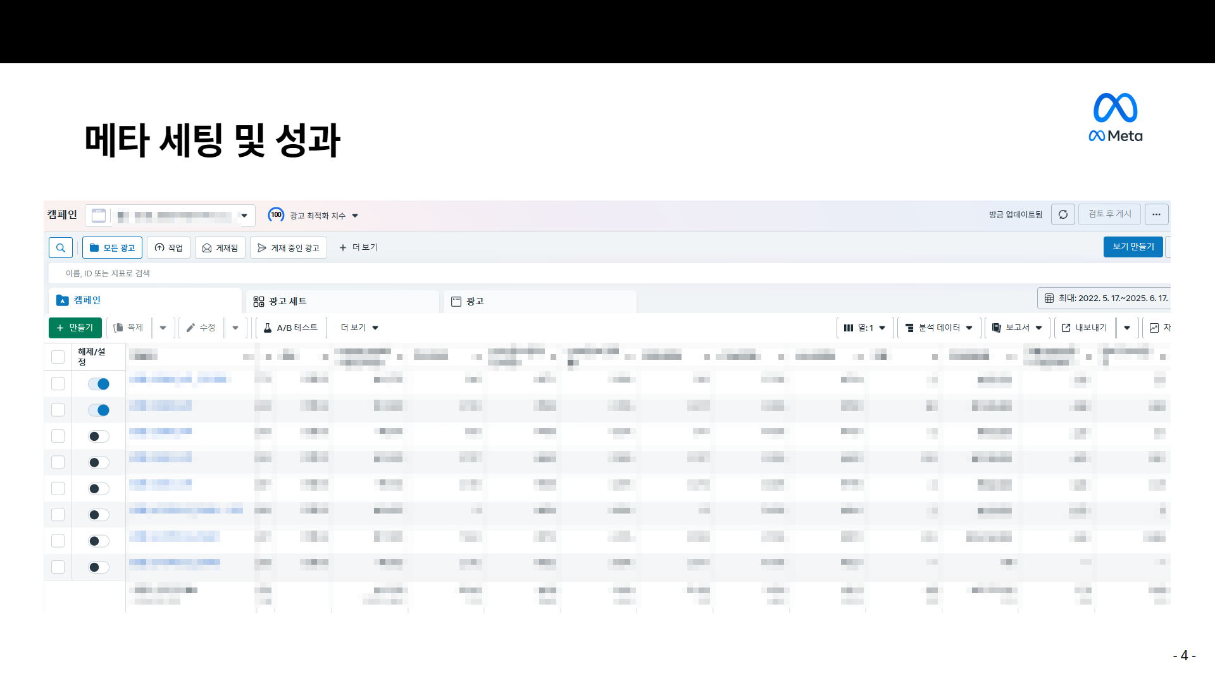
Task: Switch to the 광고 tab
Action: [x=540, y=301]
